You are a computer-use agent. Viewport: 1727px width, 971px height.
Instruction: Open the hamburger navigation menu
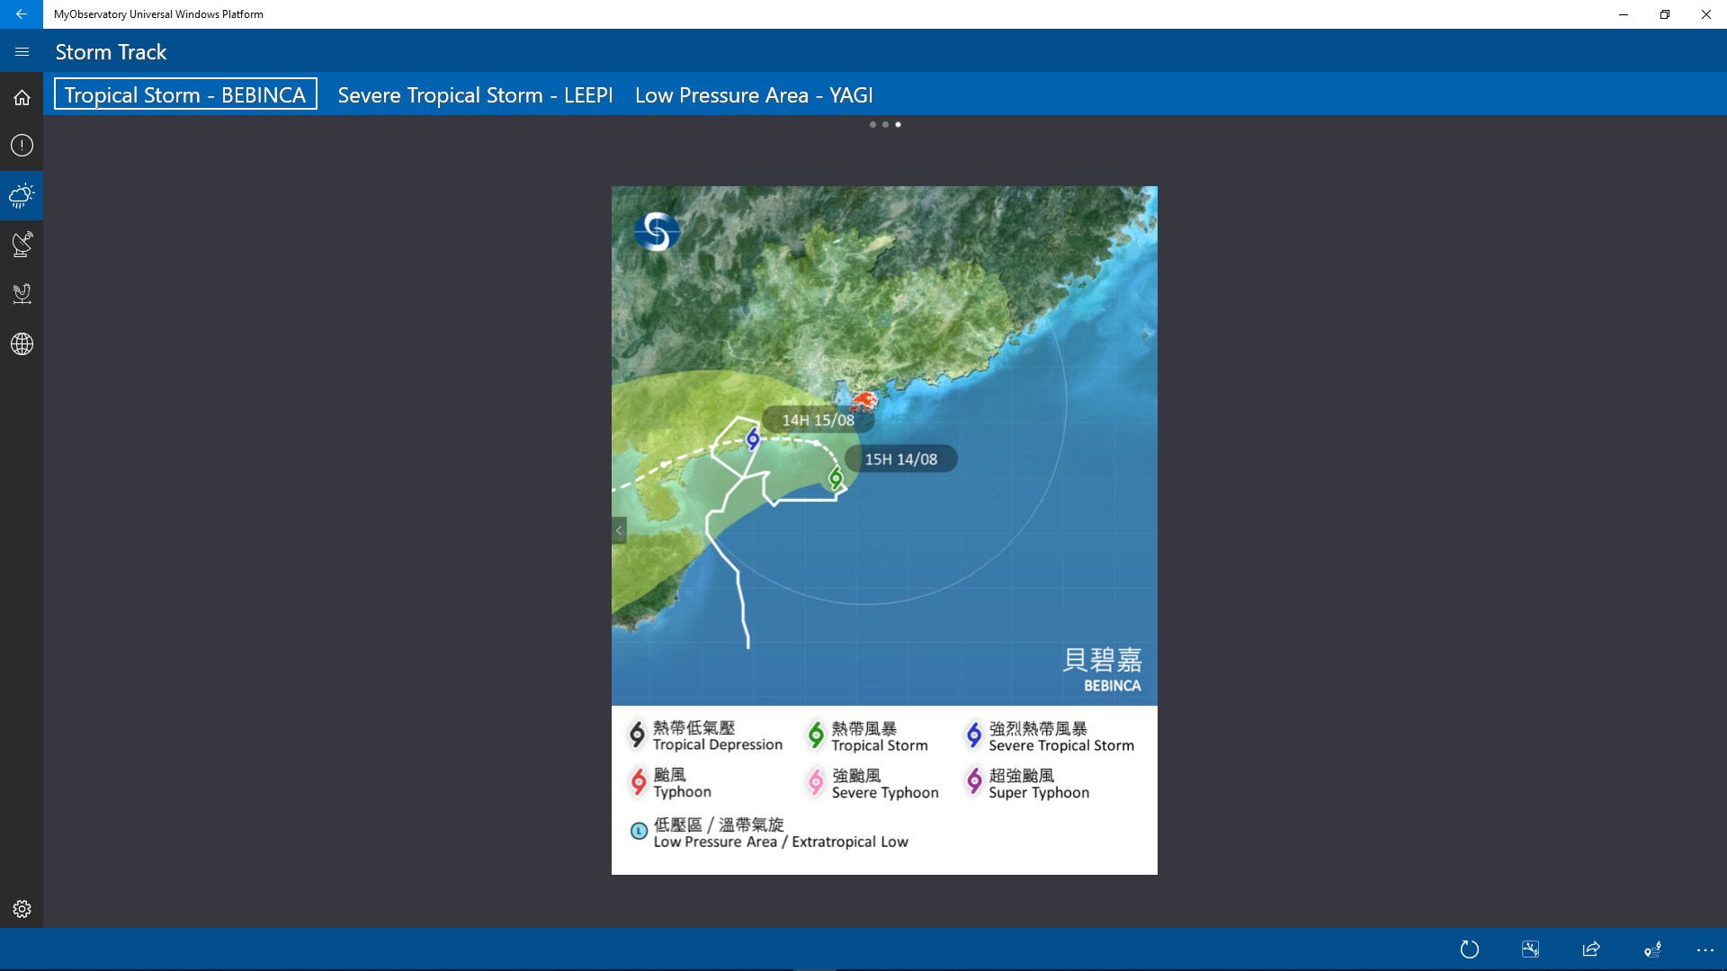[22, 52]
